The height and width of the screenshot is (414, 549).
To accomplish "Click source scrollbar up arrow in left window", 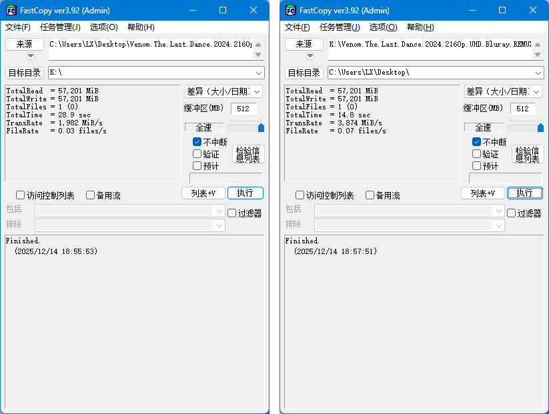I will pyautogui.click(x=258, y=45).
